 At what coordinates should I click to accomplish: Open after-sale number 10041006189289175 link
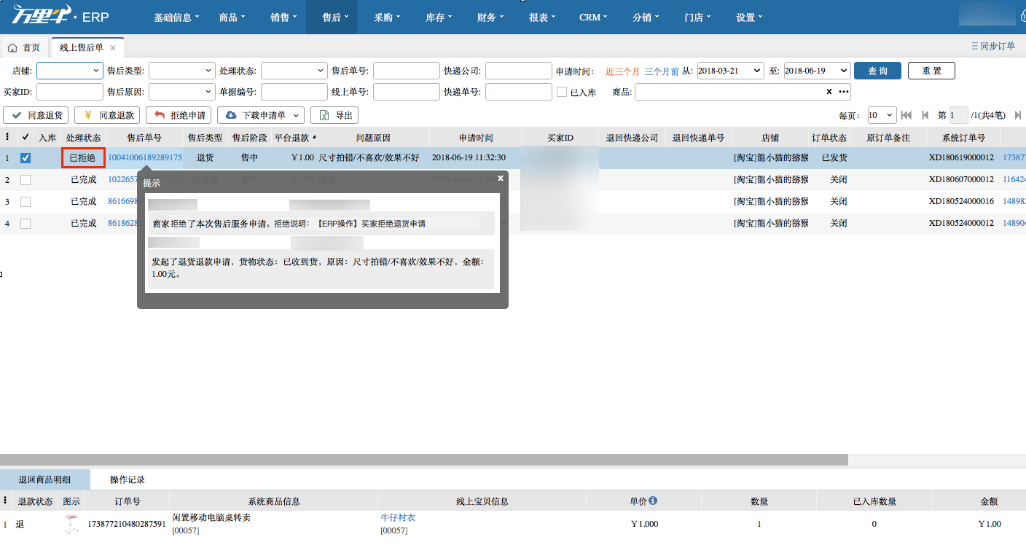[145, 157]
